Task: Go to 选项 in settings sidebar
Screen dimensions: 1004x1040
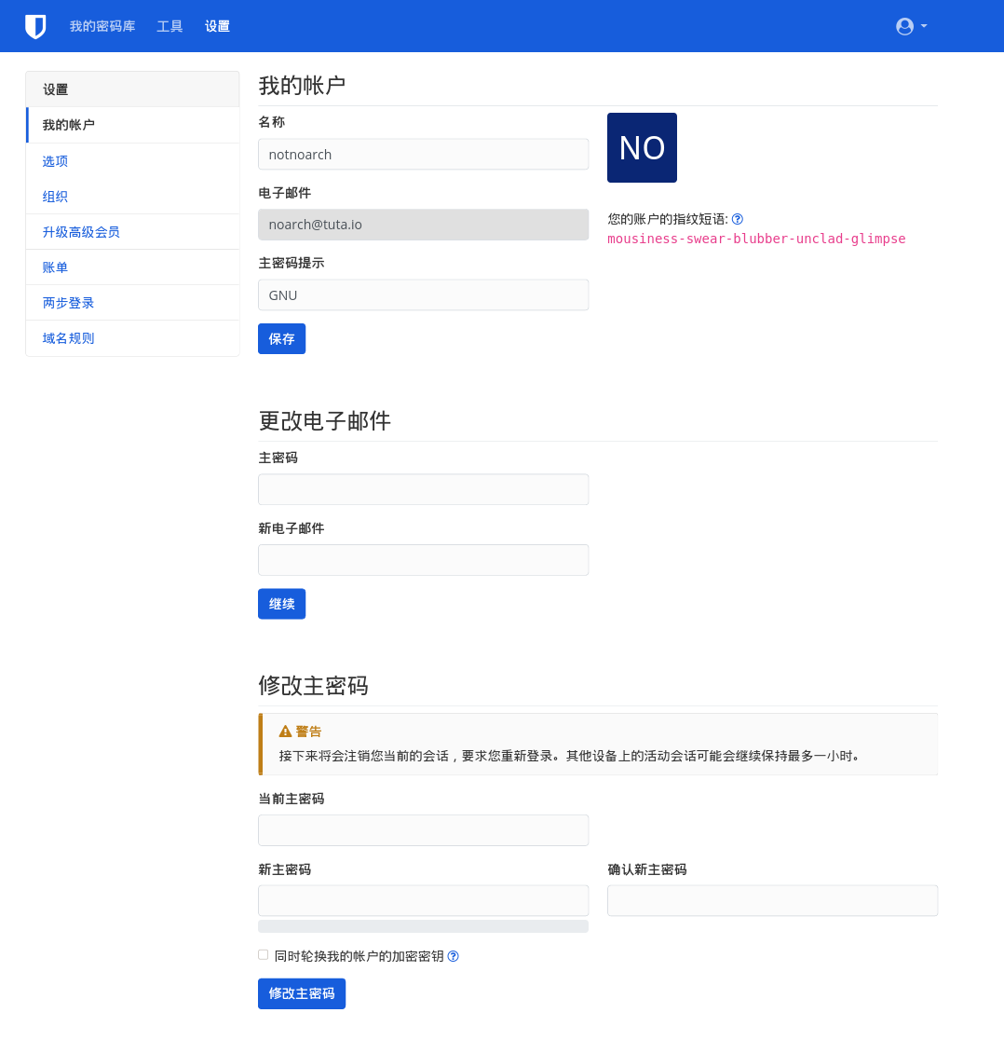Action: pos(56,161)
